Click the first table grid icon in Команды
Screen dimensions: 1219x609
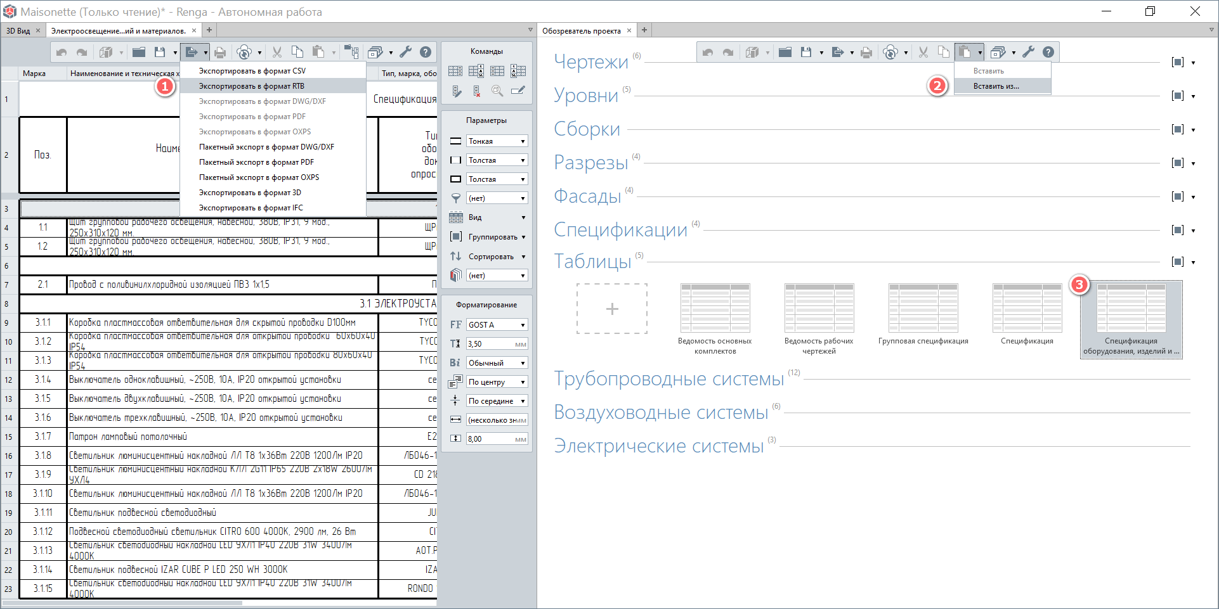[x=455, y=71]
